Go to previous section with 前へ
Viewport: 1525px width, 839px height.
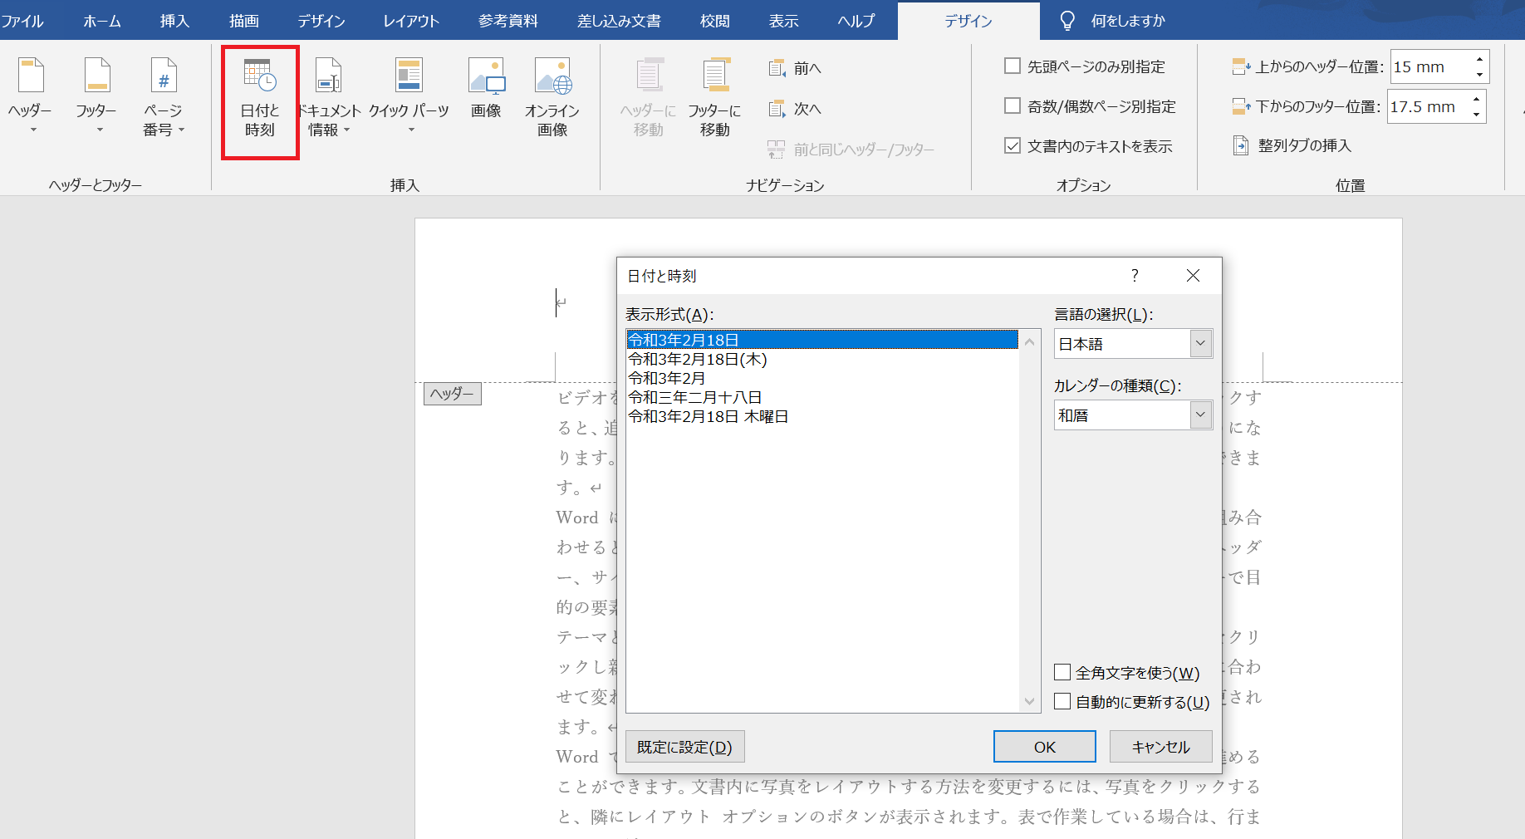795,68
